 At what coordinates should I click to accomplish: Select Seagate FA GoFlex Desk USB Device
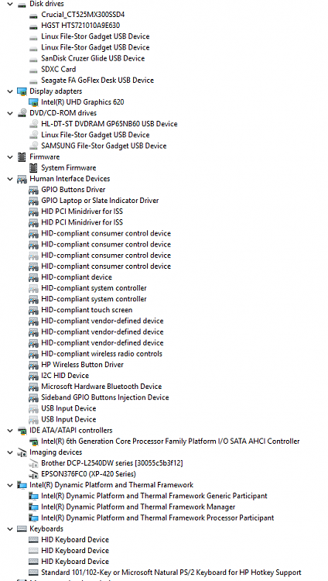point(97,80)
